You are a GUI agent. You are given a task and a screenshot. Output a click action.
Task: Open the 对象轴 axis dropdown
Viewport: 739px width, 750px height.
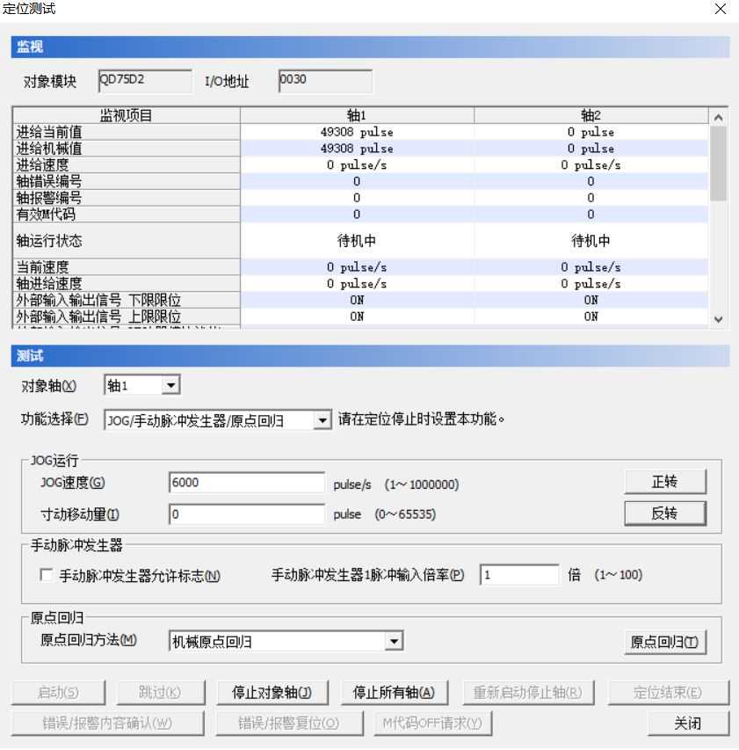[x=170, y=385]
